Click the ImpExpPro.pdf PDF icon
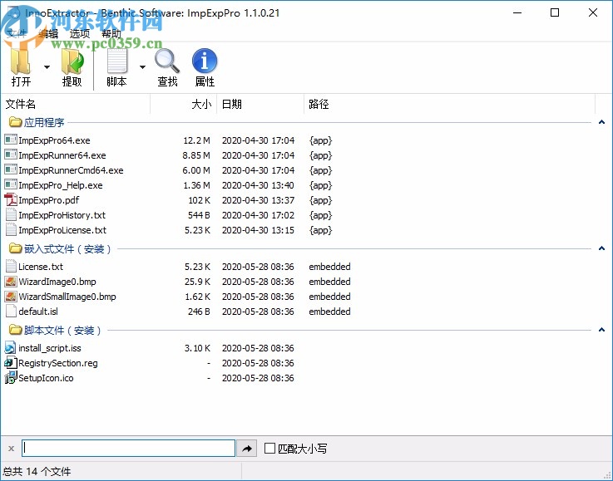Viewport: 613px width, 481px height. coord(11,199)
